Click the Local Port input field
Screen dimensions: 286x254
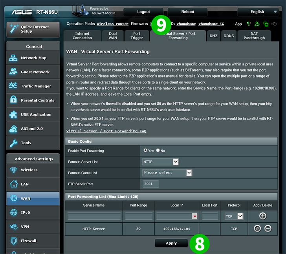click(x=210, y=216)
